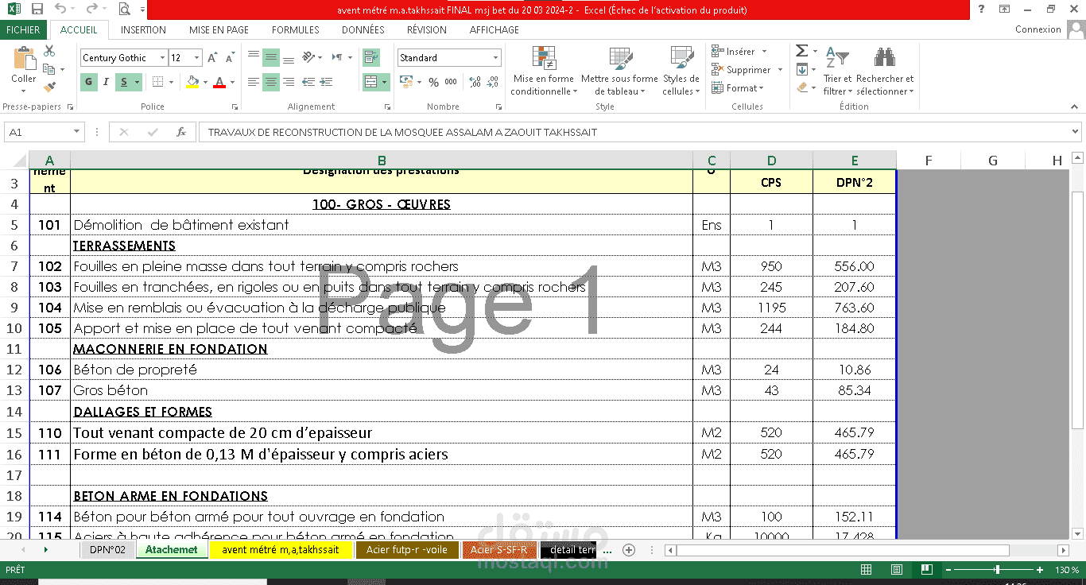The width and height of the screenshot is (1086, 585).
Task: Select the Normal view status bar icon
Action: (x=867, y=570)
